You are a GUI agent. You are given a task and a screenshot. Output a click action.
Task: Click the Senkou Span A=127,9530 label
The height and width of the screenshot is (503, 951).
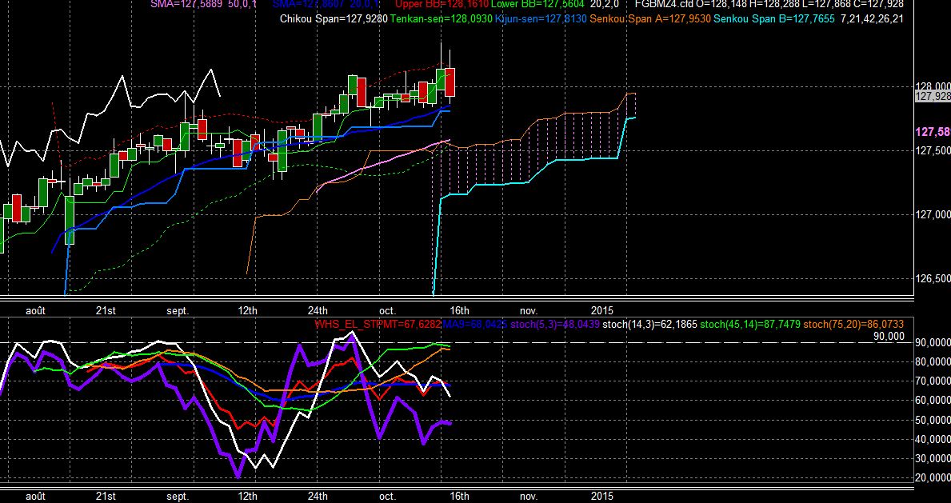coord(650,19)
